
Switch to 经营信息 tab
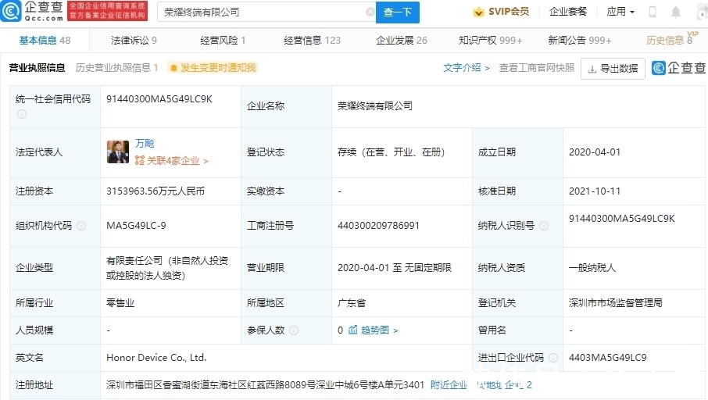(x=312, y=40)
